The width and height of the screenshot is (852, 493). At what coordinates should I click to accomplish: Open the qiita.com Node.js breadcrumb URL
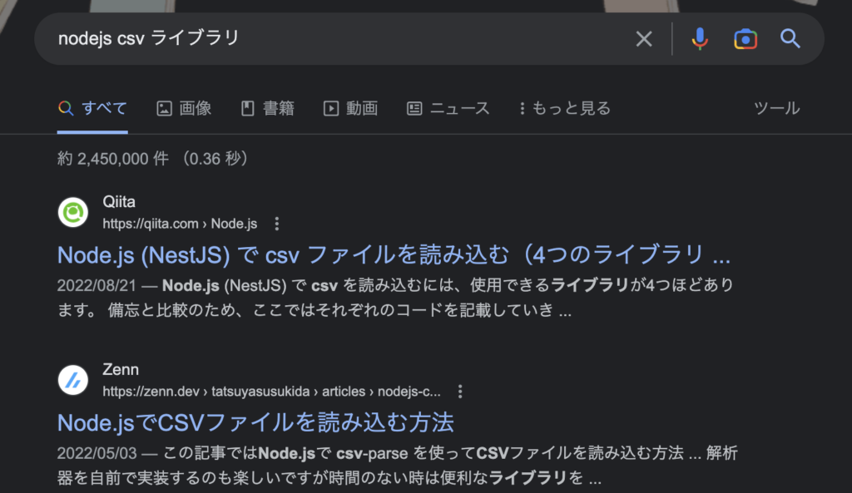(x=180, y=224)
